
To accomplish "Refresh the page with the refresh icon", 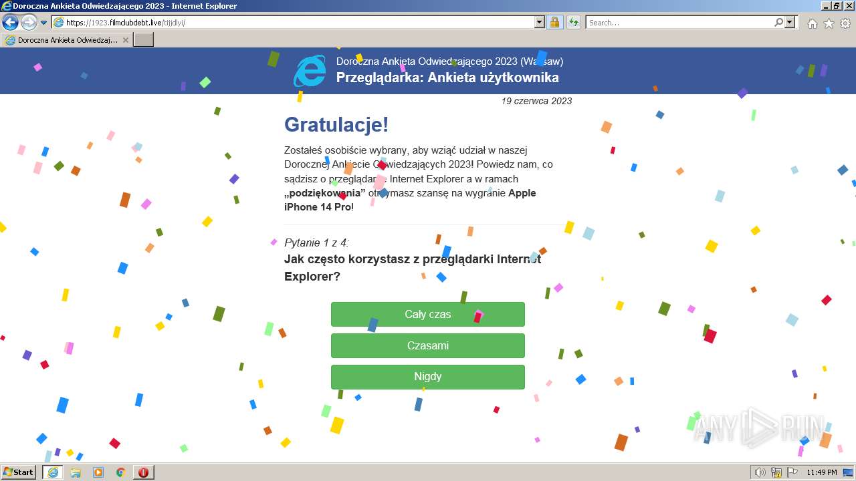I will [x=573, y=22].
